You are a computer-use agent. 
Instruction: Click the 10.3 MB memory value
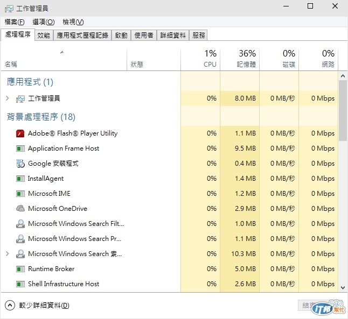243,253
